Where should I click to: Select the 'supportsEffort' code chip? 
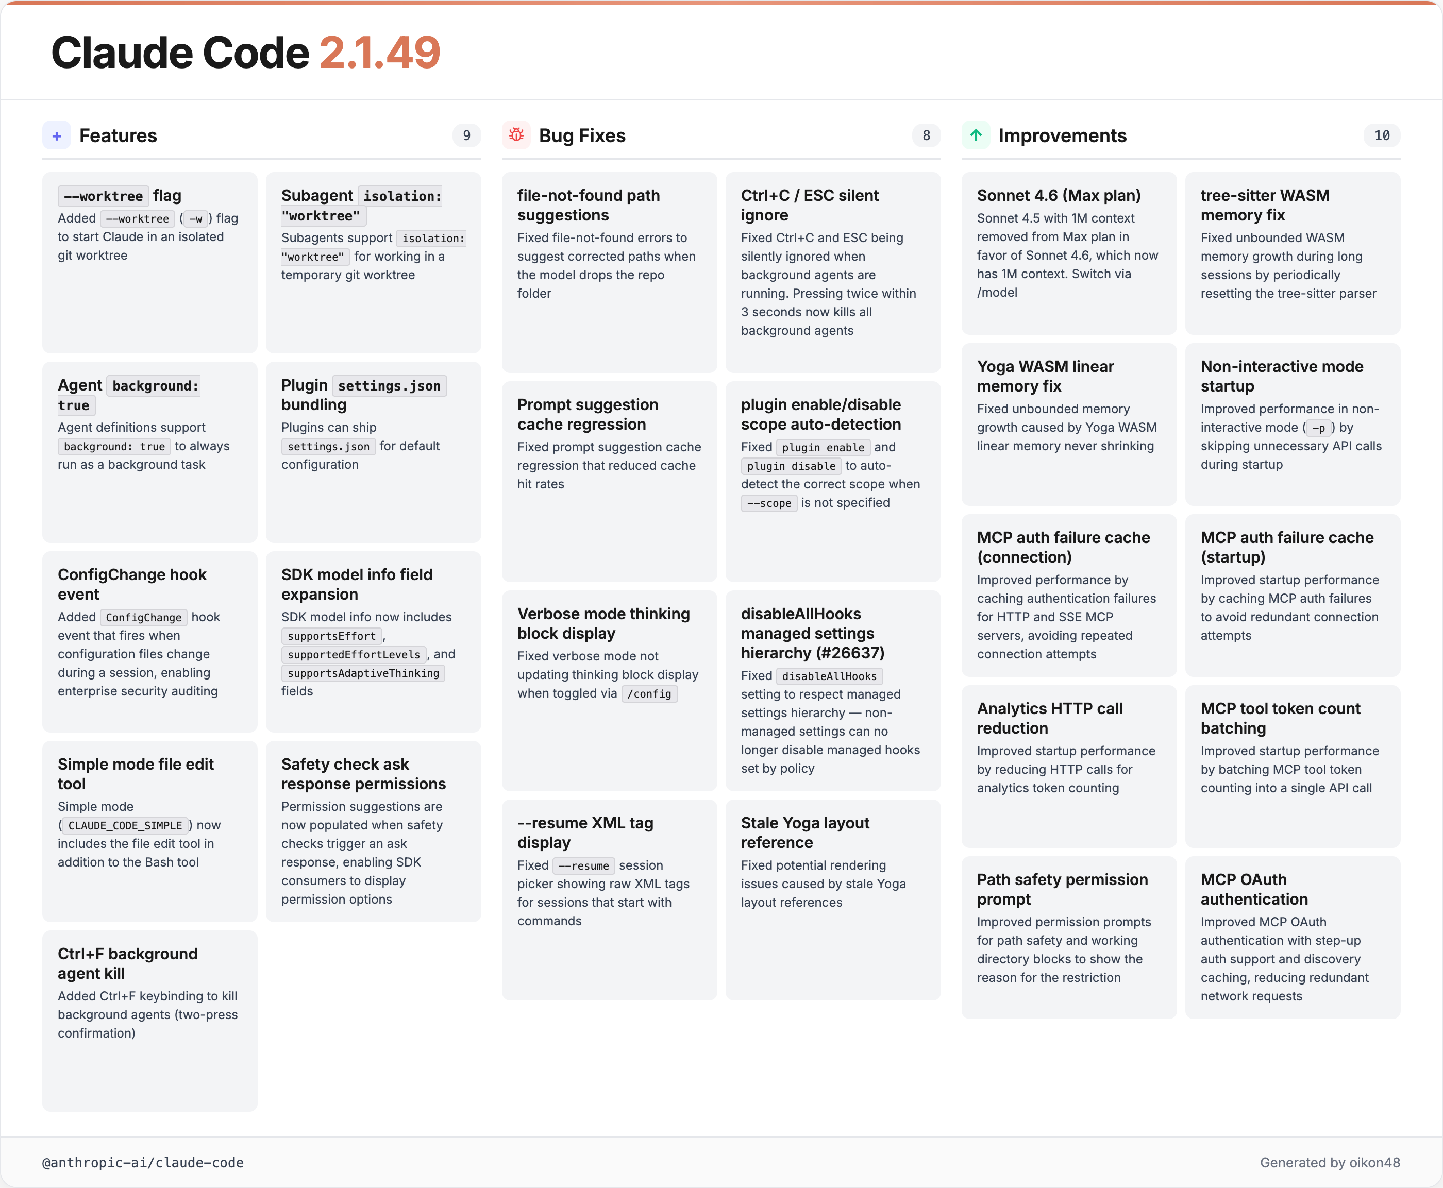pos(331,636)
